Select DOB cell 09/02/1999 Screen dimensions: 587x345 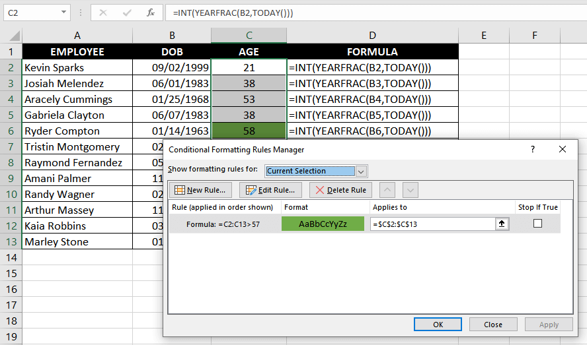point(172,68)
